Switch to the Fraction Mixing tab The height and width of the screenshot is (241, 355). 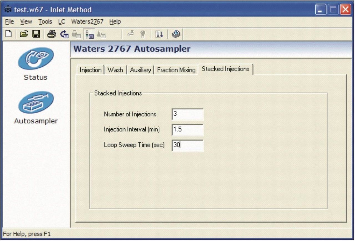176,70
